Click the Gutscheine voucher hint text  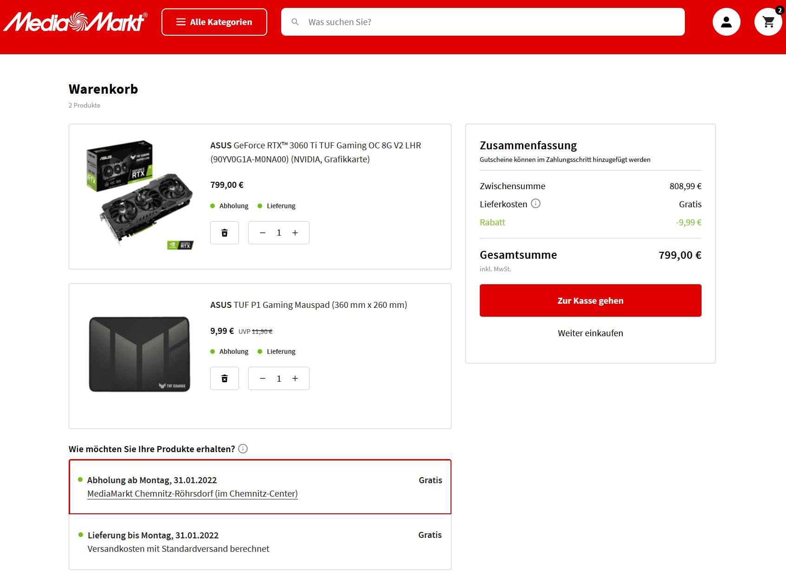pos(565,160)
